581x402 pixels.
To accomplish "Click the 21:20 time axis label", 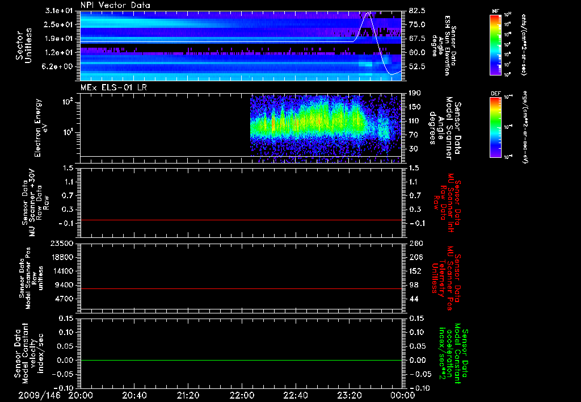I will [188, 395].
